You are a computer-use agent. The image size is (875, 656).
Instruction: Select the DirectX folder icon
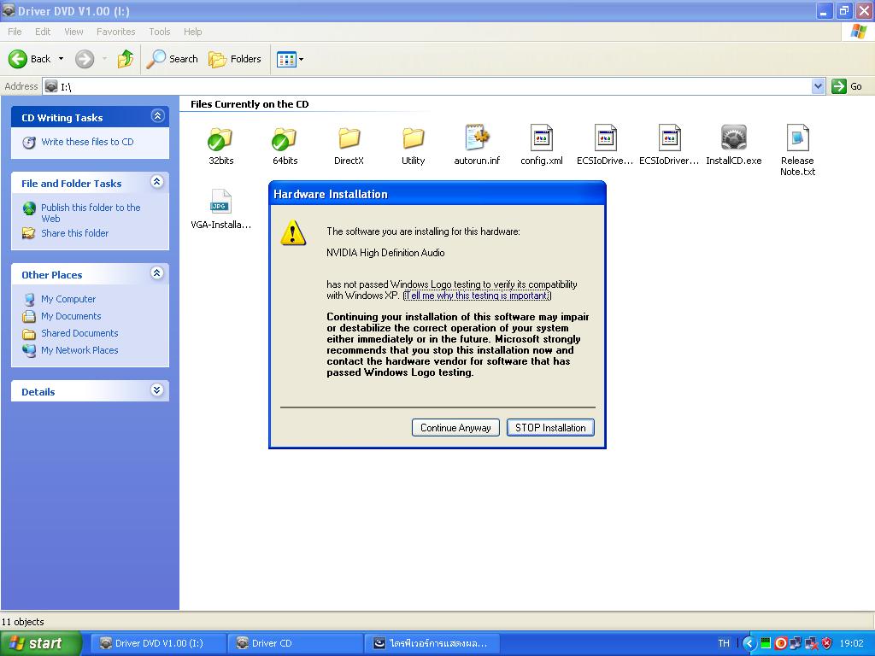click(x=349, y=138)
